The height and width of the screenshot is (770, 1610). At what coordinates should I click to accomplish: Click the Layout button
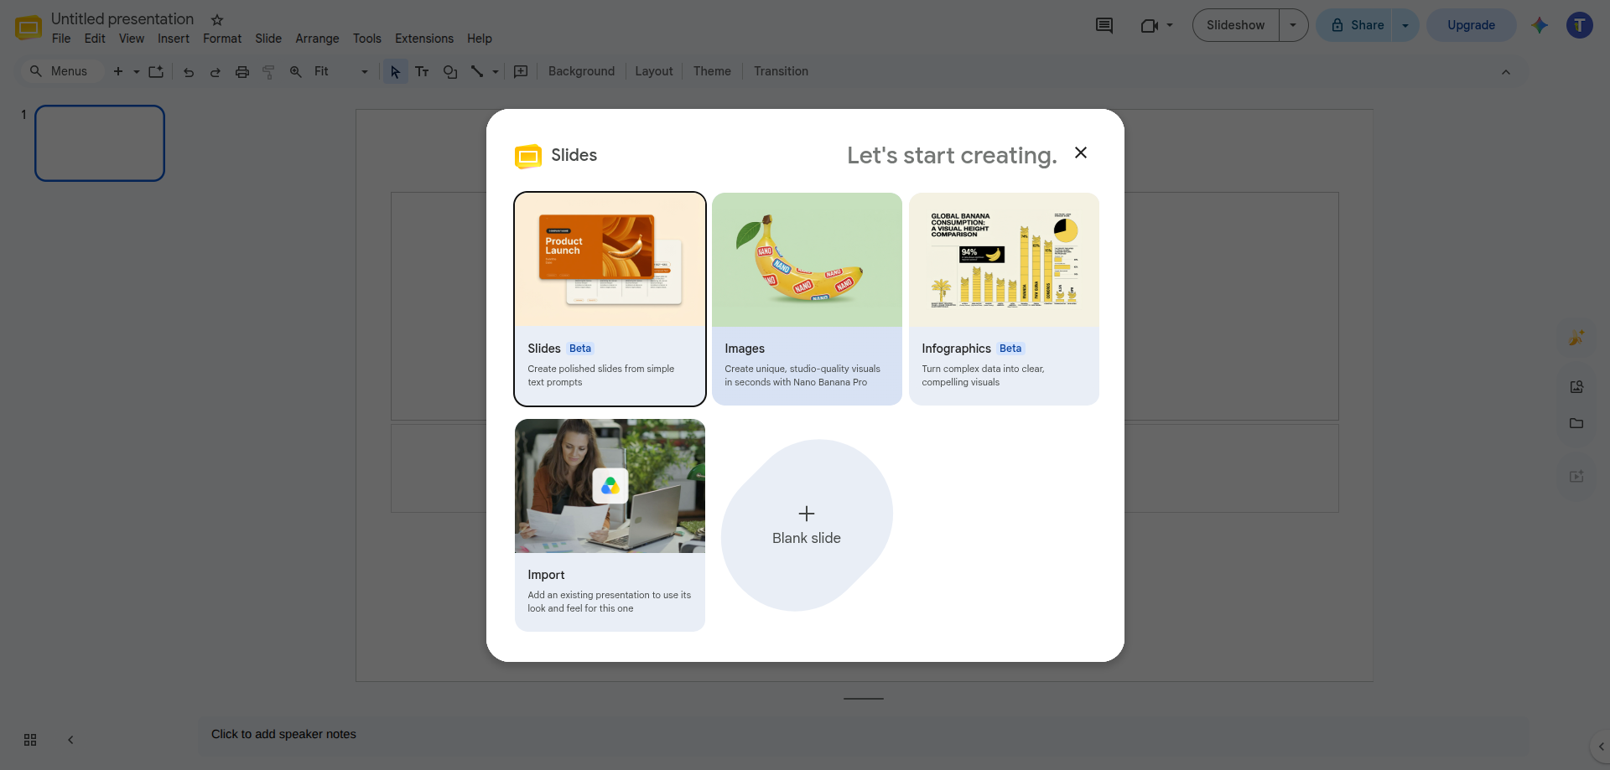click(654, 71)
